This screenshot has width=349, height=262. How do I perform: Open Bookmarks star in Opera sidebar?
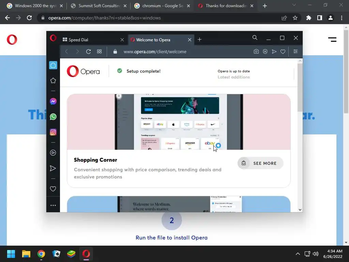(x=53, y=81)
